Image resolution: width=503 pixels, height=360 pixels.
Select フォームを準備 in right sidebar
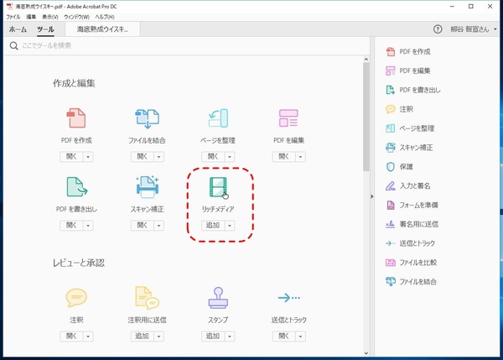pos(412,205)
